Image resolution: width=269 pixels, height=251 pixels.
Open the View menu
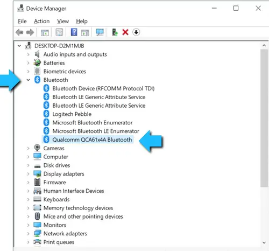point(63,21)
